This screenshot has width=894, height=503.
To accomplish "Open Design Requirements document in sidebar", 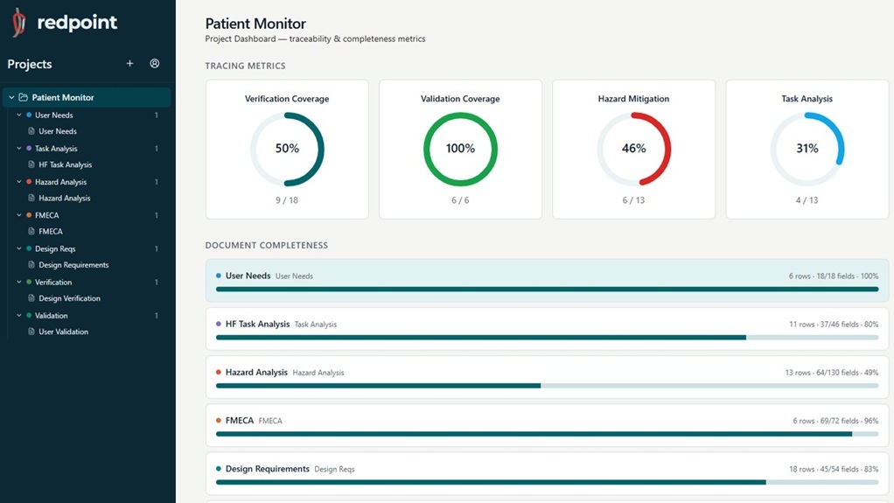I will coord(73,264).
